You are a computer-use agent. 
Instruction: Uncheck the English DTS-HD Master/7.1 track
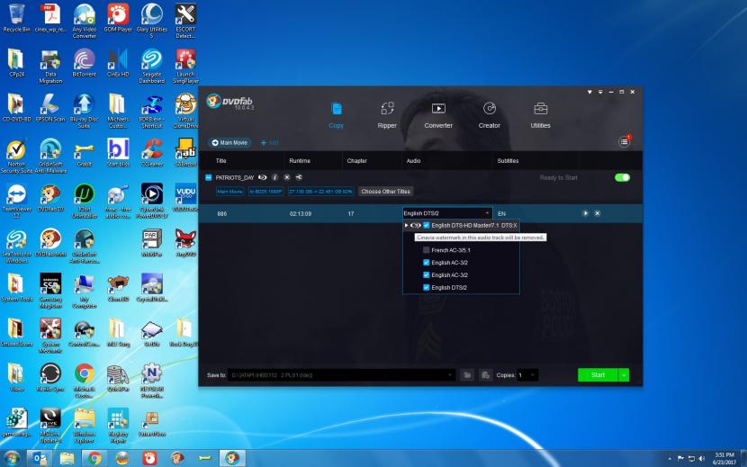coord(427,225)
